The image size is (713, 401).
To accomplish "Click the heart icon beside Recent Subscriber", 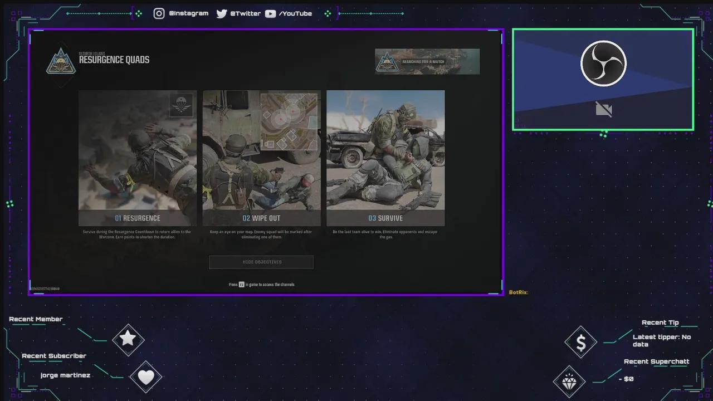I will [x=146, y=377].
